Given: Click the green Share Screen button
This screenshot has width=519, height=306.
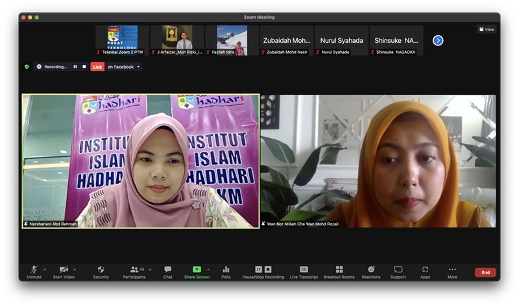Looking at the screenshot, I should (x=197, y=269).
